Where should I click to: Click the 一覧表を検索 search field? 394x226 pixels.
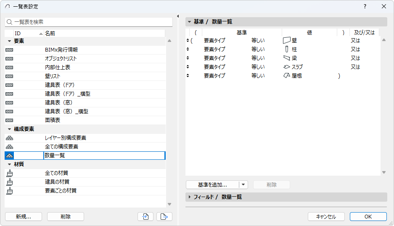click(89, 22)
